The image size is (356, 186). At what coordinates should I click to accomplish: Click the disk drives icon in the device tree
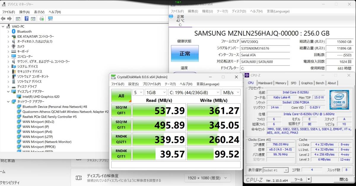(x=14, y=87)
